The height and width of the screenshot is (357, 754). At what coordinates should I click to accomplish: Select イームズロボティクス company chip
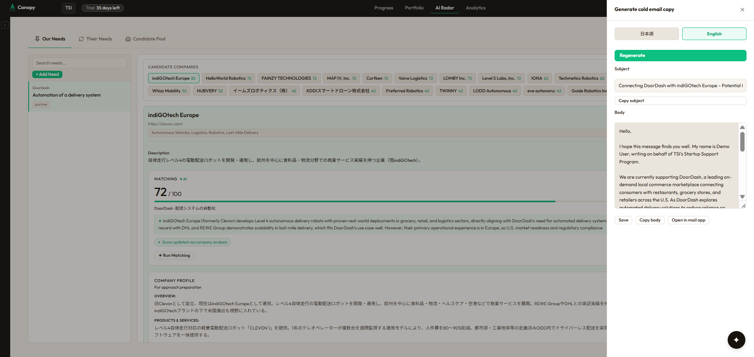264,91
